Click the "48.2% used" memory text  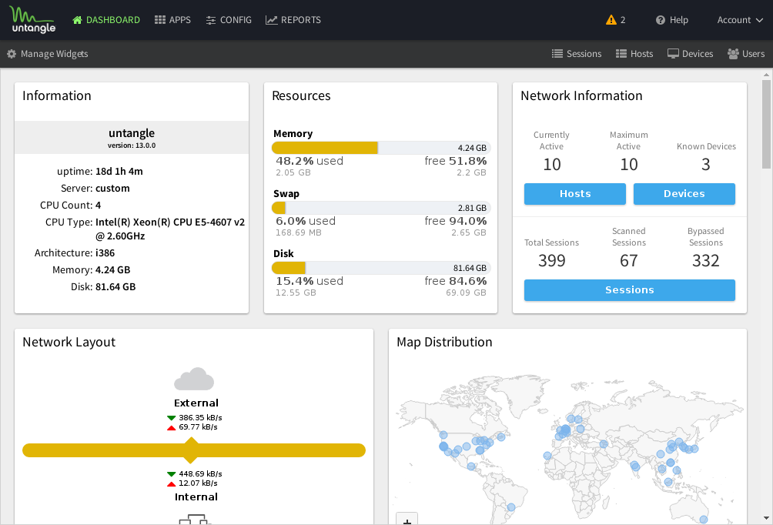[x=310, y=161]
